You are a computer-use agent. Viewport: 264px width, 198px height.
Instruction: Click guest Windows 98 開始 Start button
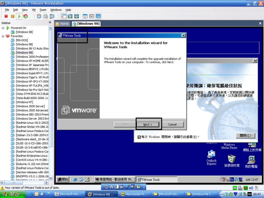coord(63,180)
